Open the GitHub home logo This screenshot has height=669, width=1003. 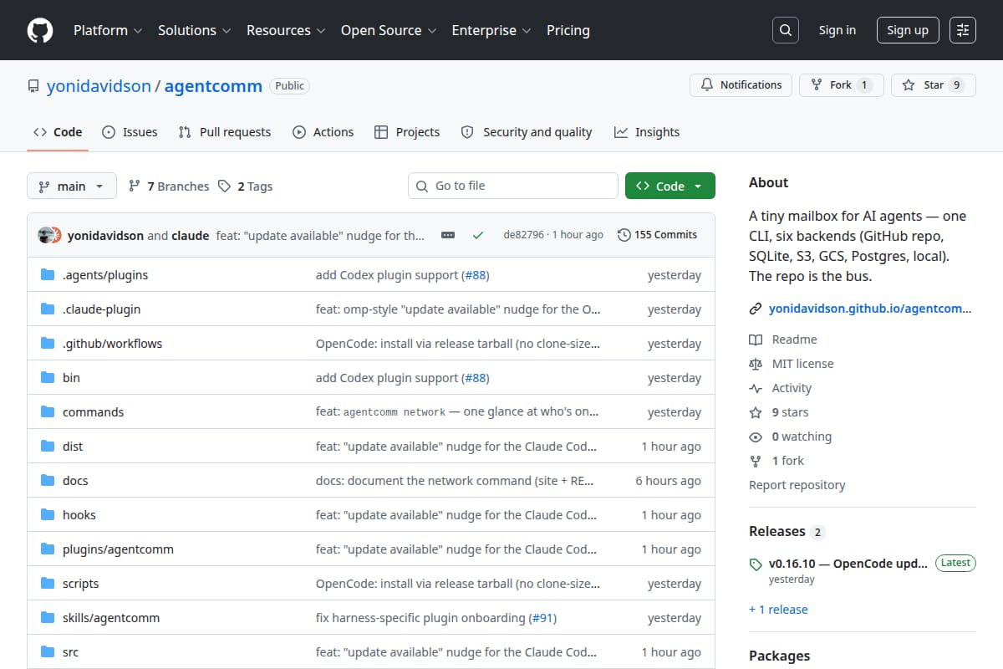40,30
